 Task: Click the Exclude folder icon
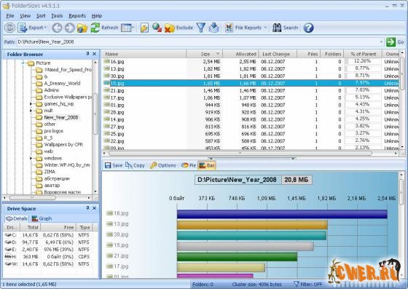(x=170, y=28)
